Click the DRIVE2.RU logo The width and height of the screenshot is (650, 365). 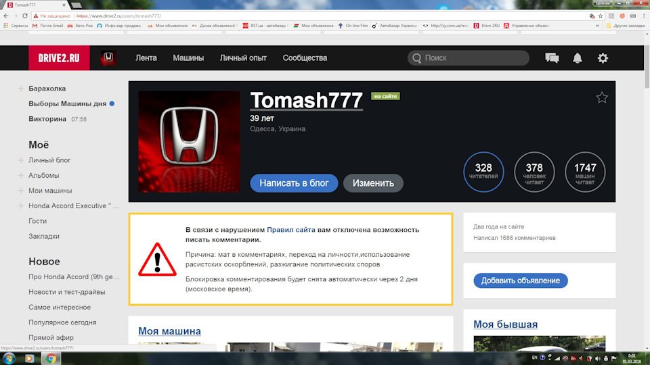[x=59, y=58]
